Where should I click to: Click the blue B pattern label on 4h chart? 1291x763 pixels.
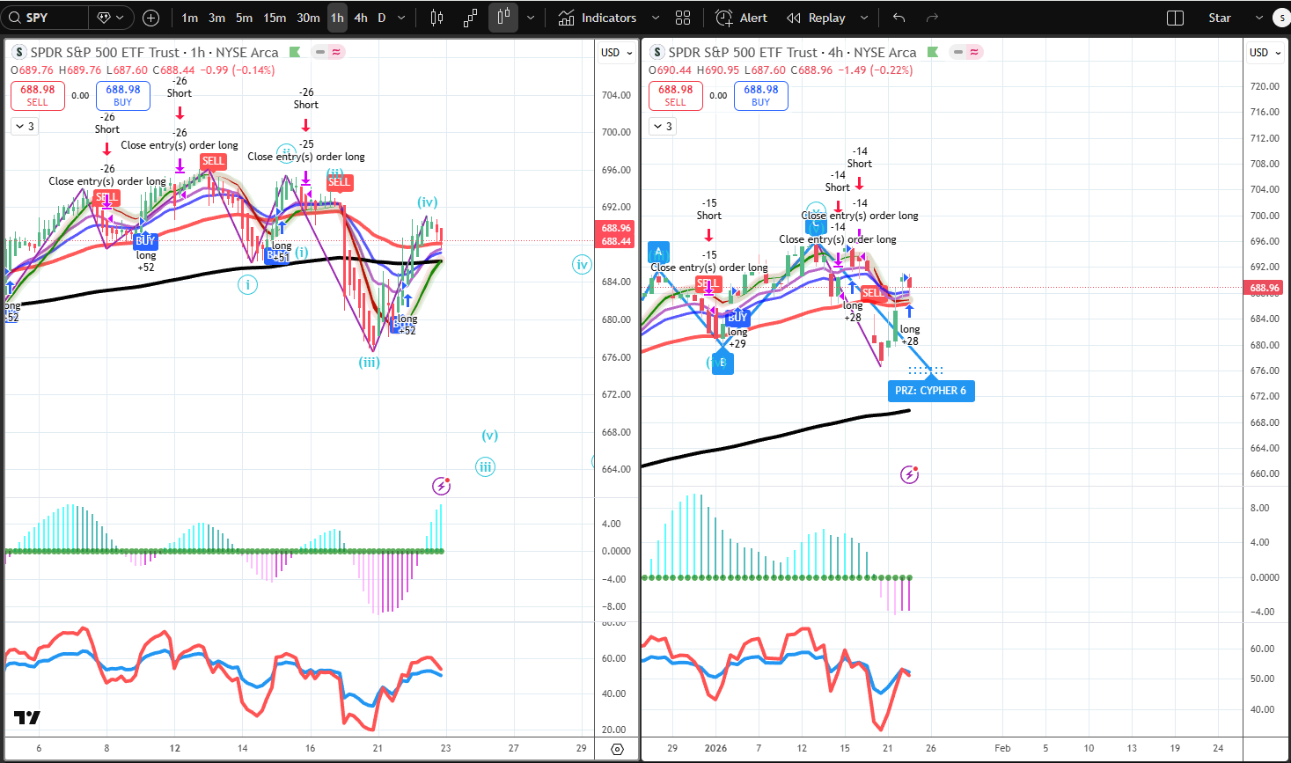(x=723, y=363)
